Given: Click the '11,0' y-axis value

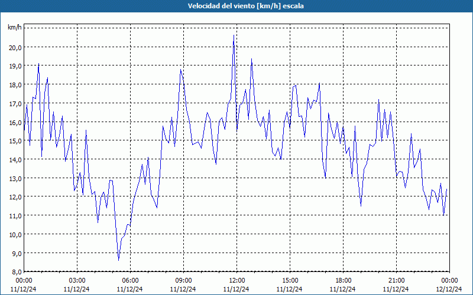Looking at the screenshot, I should (x=17, y=215).
